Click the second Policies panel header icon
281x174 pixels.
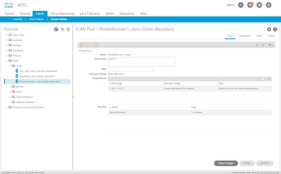coord(62,29)
